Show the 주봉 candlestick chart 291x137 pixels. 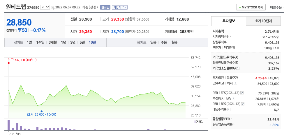click(x=164, y=43)
